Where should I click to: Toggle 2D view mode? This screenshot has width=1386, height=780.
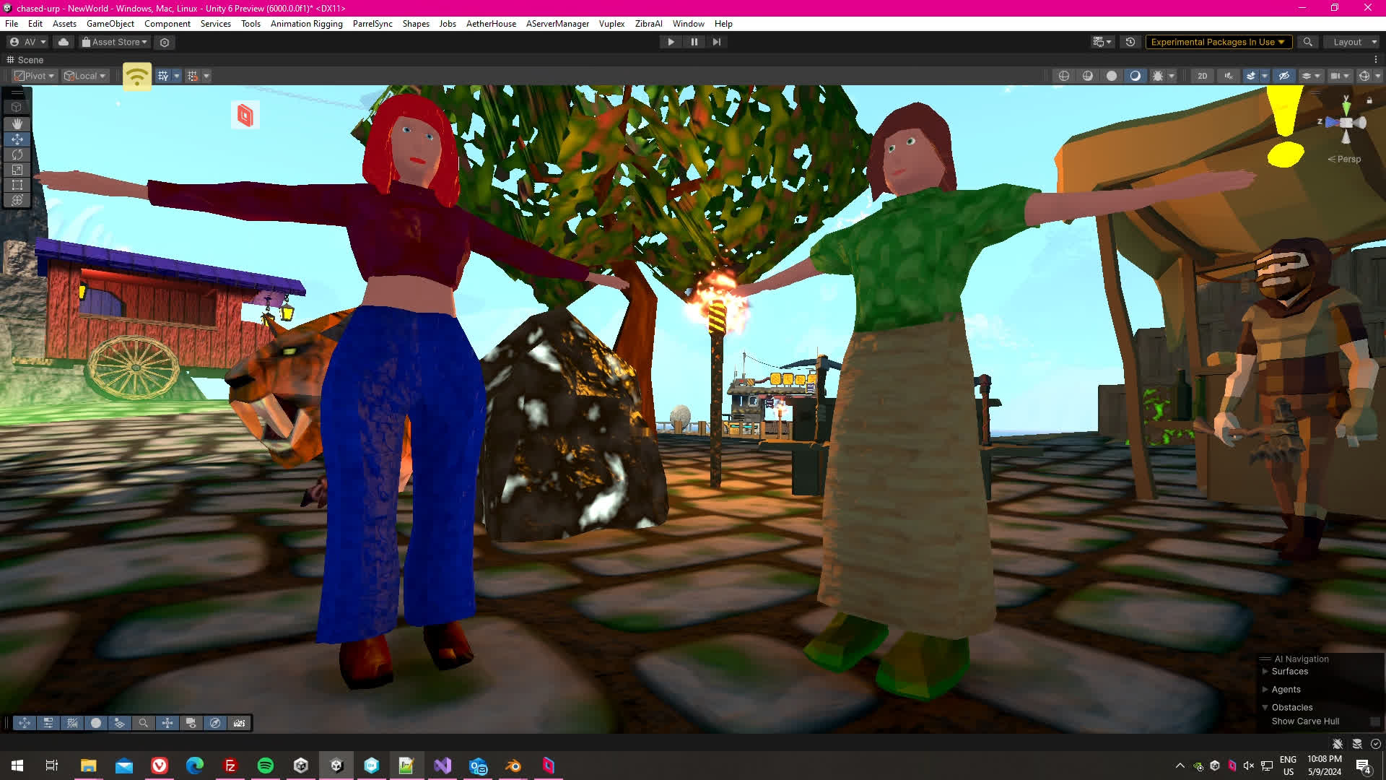point(1202,76)
